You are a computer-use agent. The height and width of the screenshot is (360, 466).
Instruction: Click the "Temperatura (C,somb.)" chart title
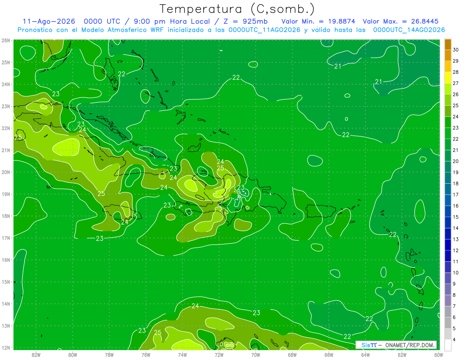237,9
